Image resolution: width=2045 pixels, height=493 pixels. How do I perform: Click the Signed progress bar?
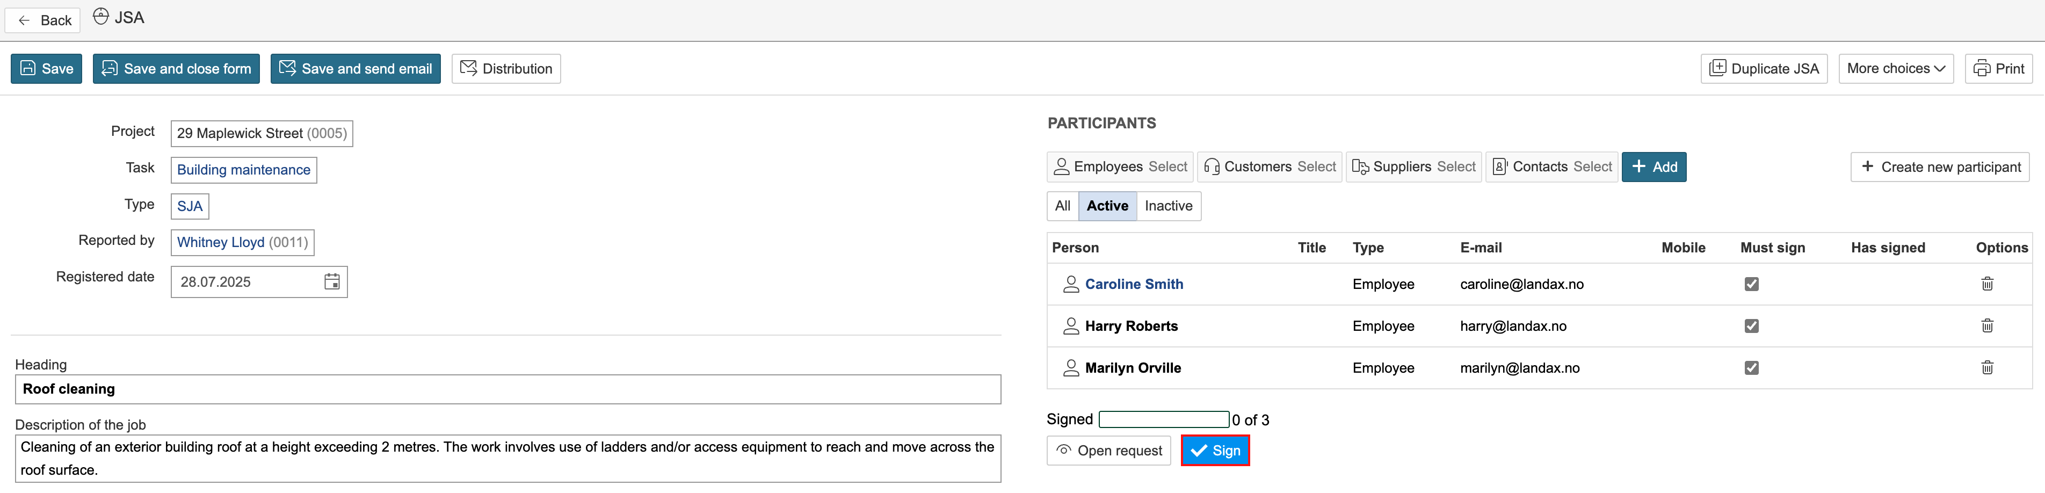click(x=1163, y=420)
